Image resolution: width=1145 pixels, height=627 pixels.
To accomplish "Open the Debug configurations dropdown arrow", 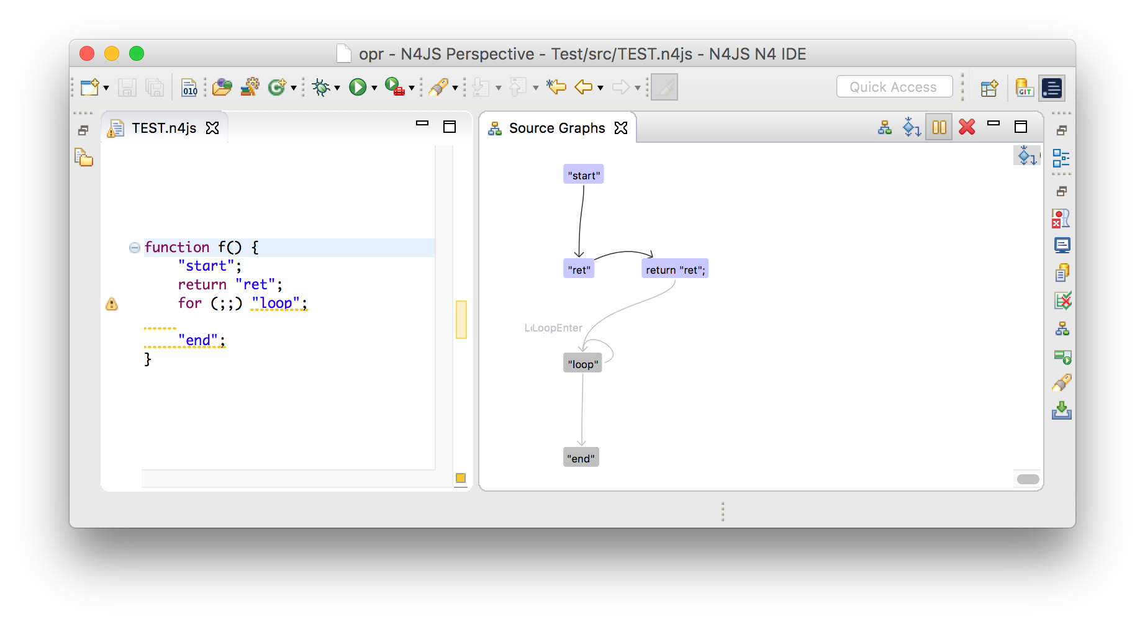I will [x=337, y=88].
